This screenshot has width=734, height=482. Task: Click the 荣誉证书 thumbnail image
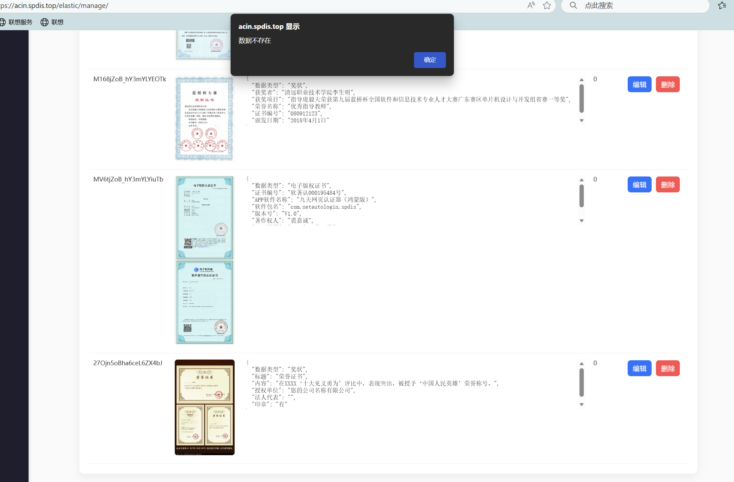204,407
